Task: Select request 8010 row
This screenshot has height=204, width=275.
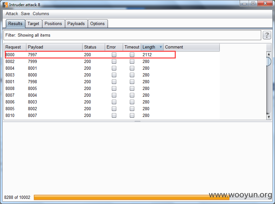Action: coord(112,115)
